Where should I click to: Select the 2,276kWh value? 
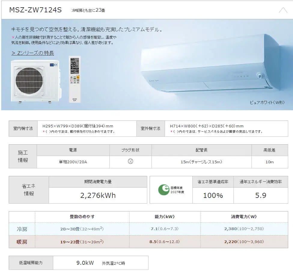tap(98, 195)
